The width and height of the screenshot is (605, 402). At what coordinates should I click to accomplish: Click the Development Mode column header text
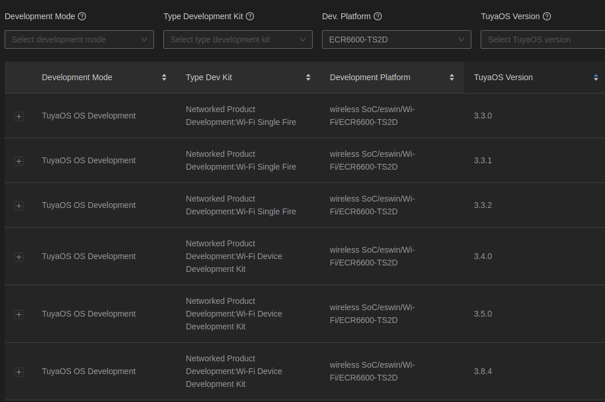point(77,77)
